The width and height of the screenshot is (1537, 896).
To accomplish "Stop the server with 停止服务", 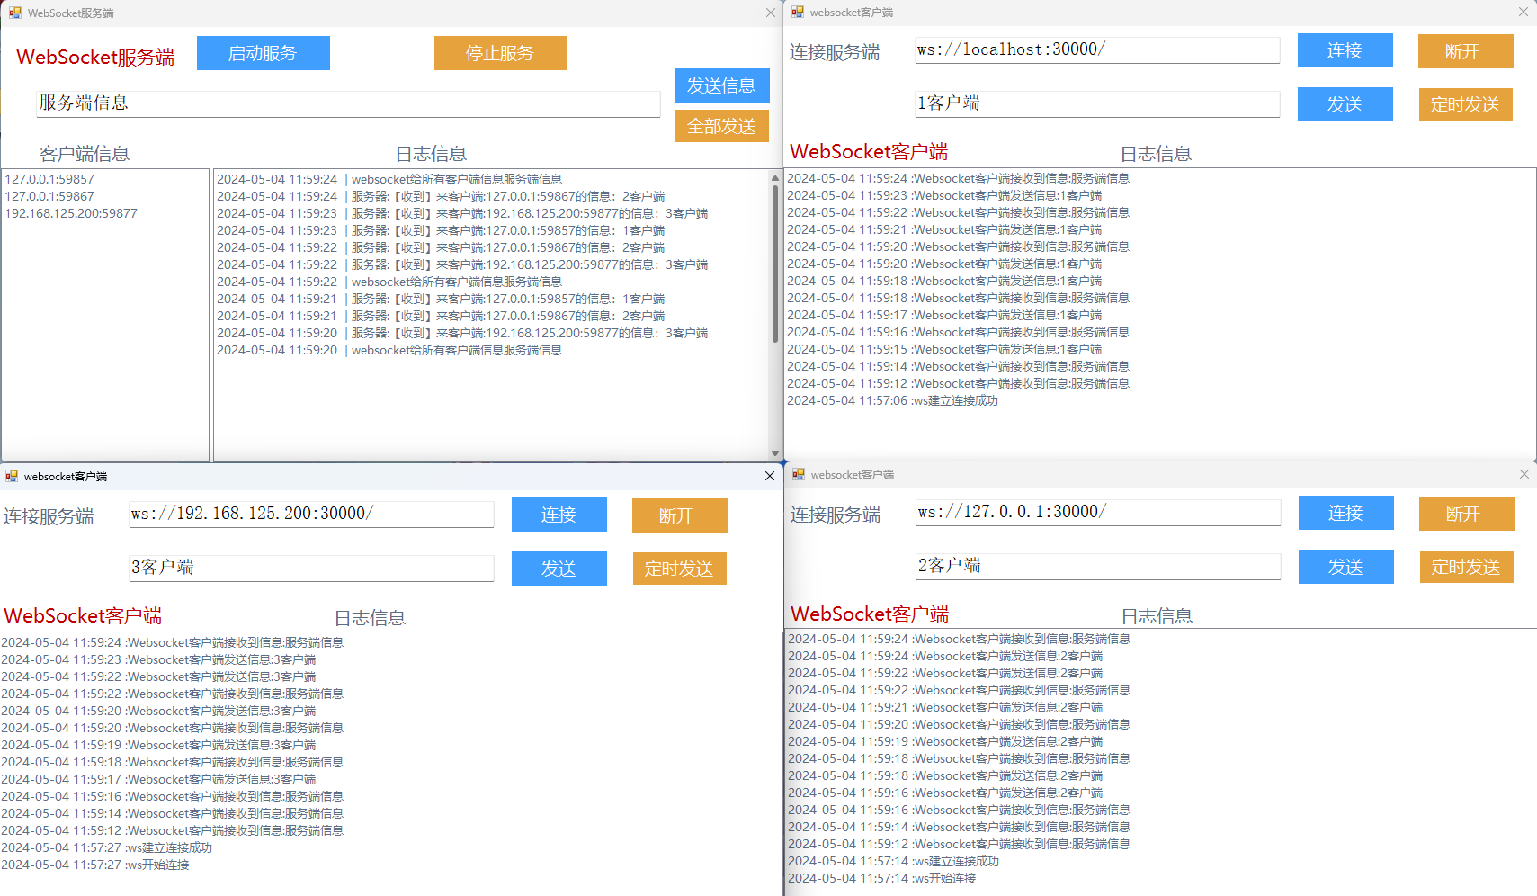I will tap(501, 53).
